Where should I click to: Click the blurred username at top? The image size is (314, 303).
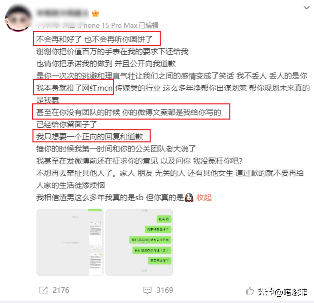[62, 13]
